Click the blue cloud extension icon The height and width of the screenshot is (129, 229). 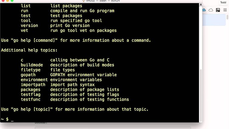[204, 10]
